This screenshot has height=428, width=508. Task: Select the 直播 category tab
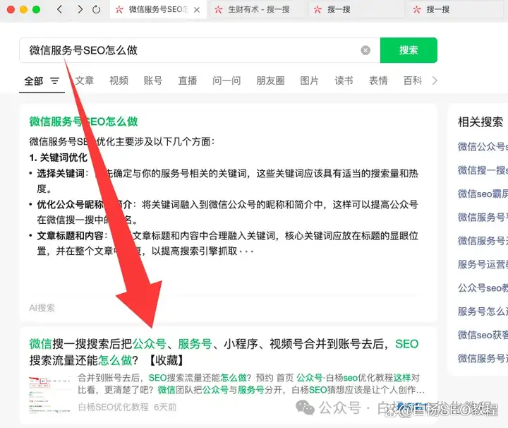pyautogui.click(x=188, y=81)
